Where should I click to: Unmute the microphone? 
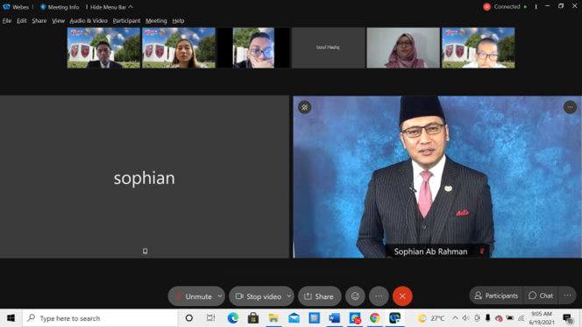tap(194, 296)
